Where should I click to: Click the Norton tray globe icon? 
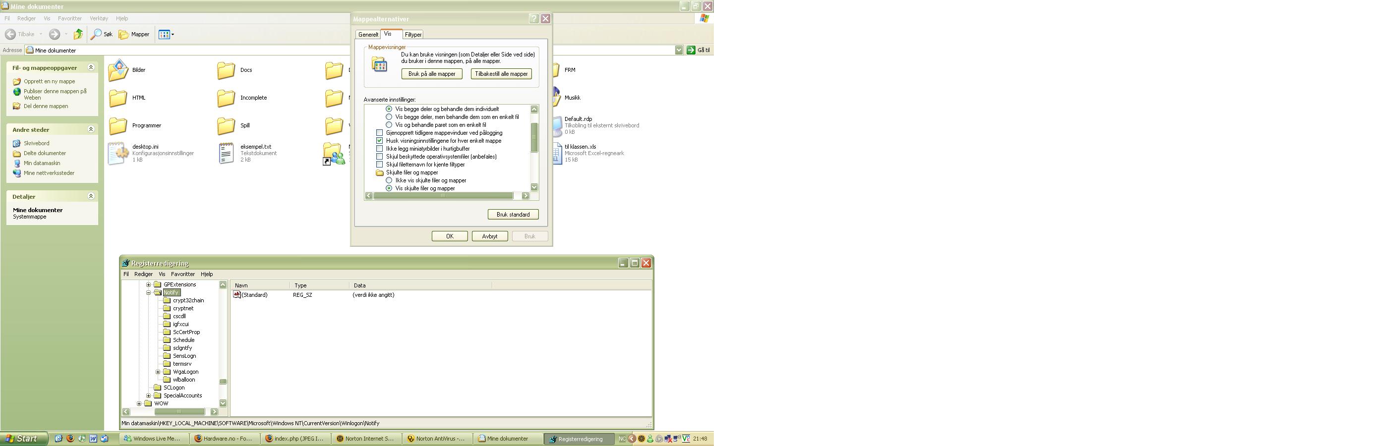[x=641, y=439]
